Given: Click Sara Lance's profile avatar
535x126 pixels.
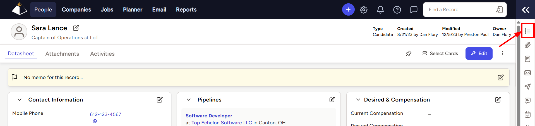Looking at the screenshot, I should 19,32.
